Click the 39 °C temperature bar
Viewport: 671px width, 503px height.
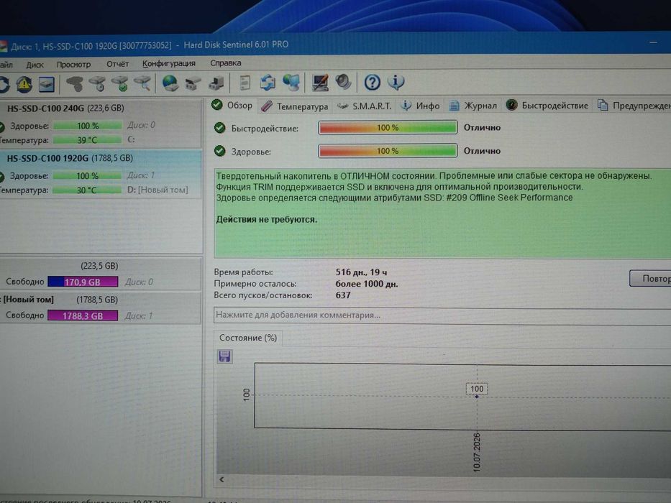(87, 140)
